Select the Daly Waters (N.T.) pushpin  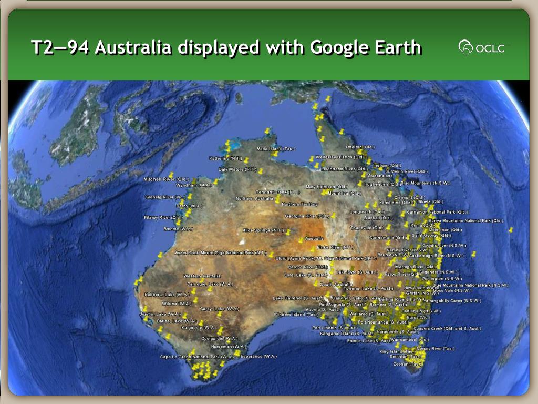click(261, 171)
